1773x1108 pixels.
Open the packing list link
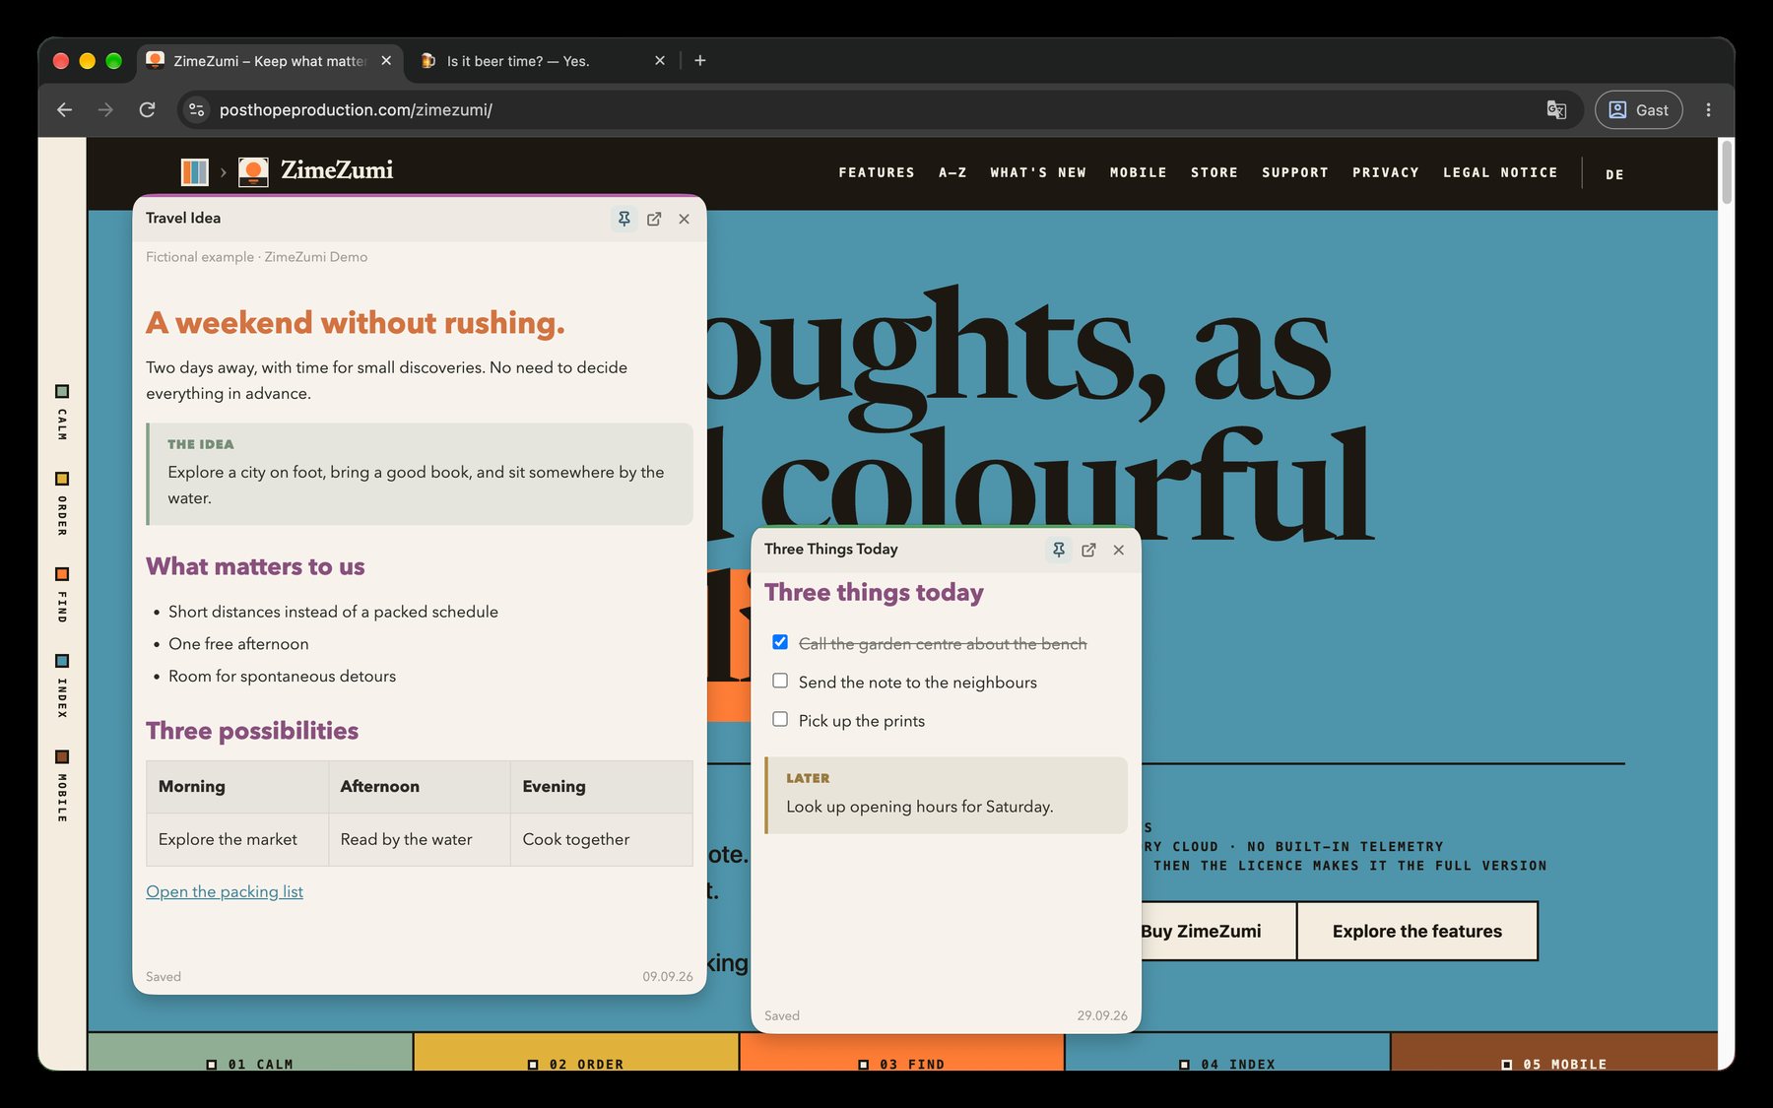coord(225,891)
